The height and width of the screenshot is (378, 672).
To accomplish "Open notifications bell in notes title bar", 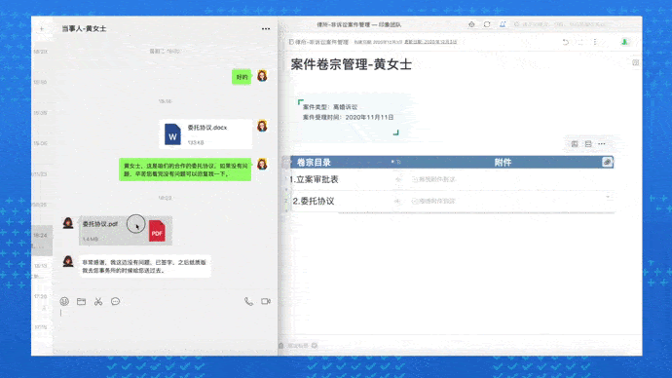I will click(x=503, y=24).
